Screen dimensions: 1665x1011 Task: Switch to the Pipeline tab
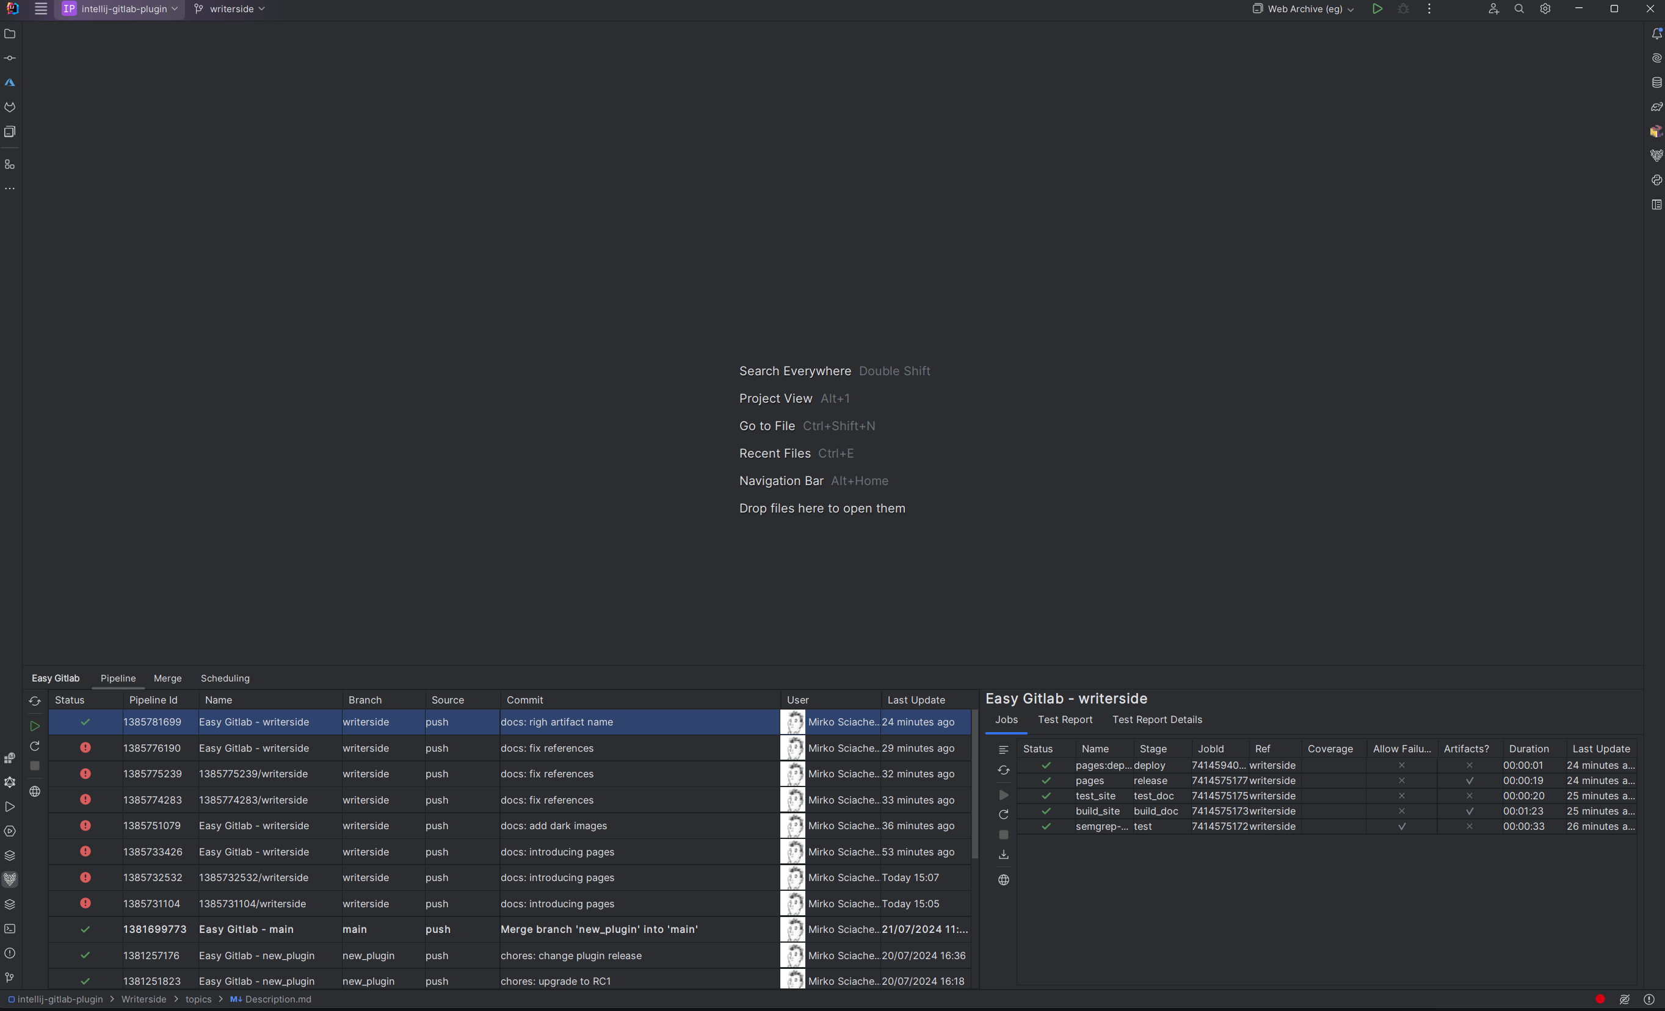(x=118, y=678)
